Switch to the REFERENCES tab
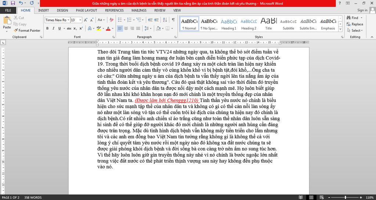Image resolution: width=376 pixels, height=200 pixels. pyautogui.click(x=115, y=10)
